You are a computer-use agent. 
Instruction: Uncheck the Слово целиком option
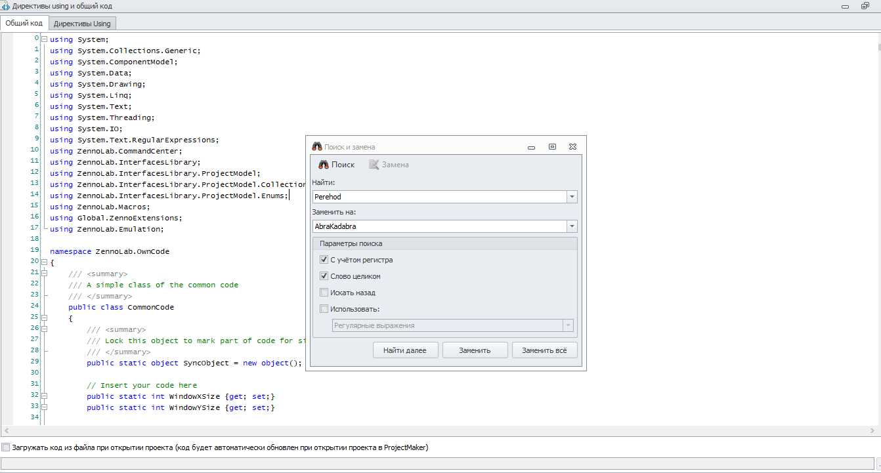(324, 276)
